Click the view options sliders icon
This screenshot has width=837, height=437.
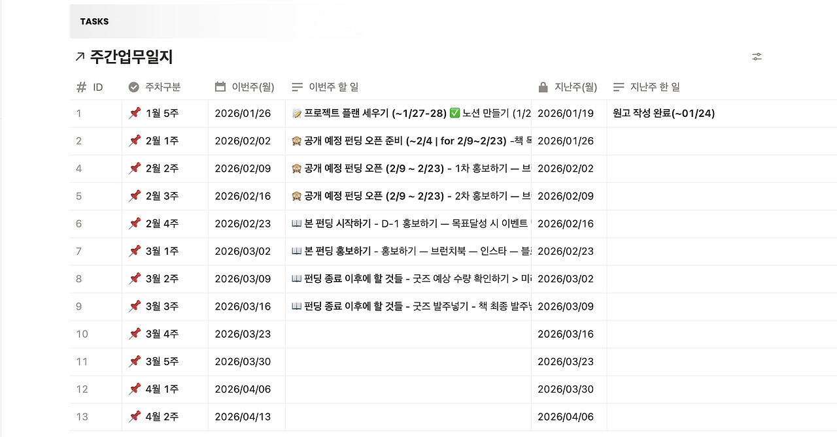757,56
